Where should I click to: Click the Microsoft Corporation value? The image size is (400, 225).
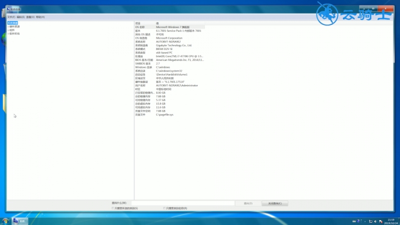point(169,38)
